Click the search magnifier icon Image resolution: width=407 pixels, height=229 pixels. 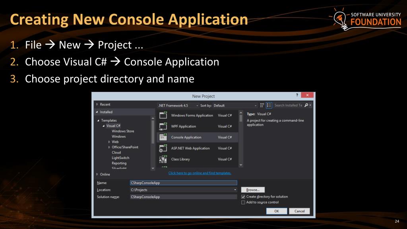click(306, 105)
